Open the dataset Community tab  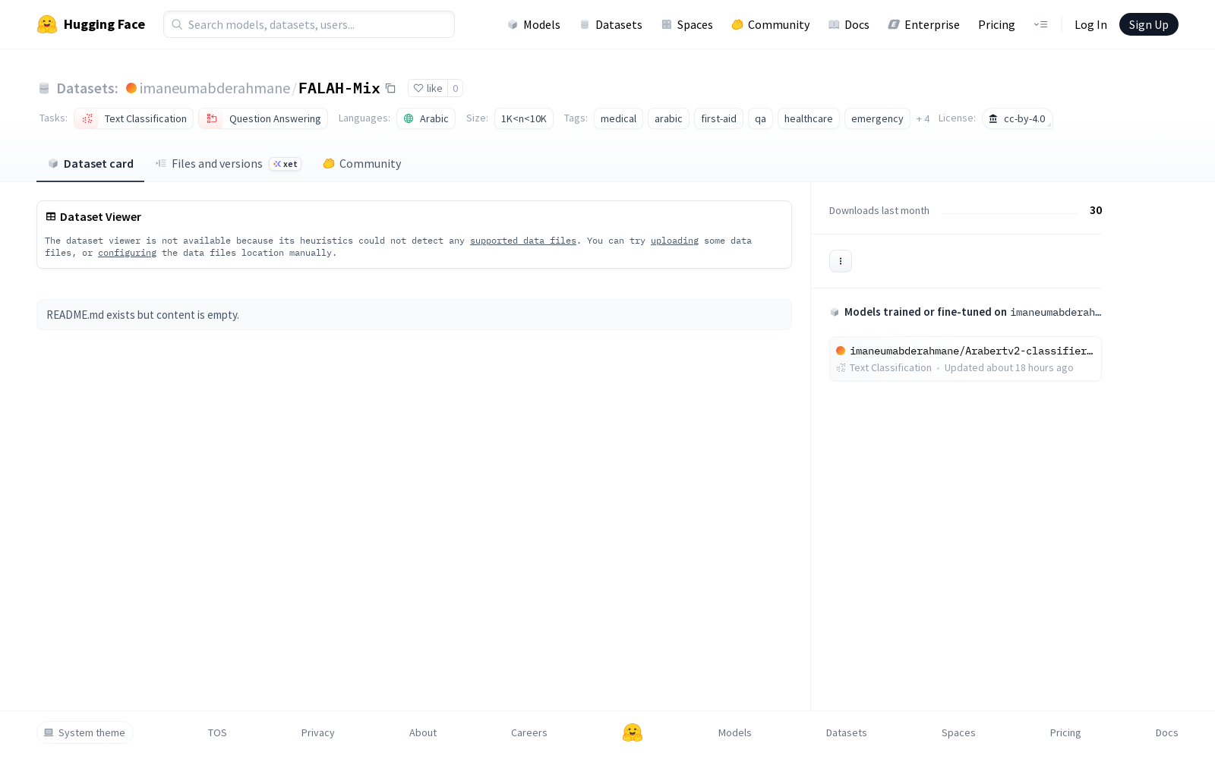(362, 164)
